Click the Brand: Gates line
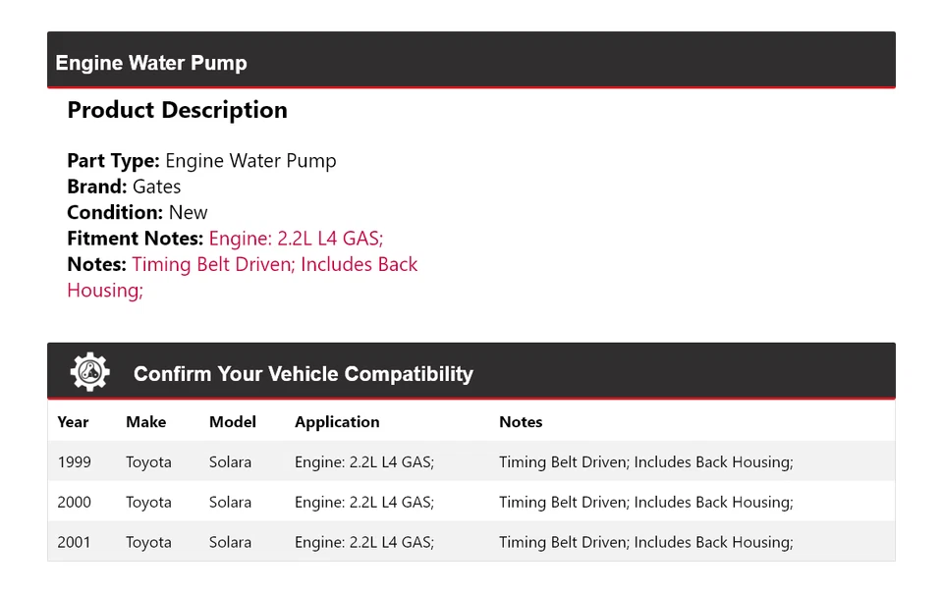Screen dimensions: 943x593 click(124, 187)
